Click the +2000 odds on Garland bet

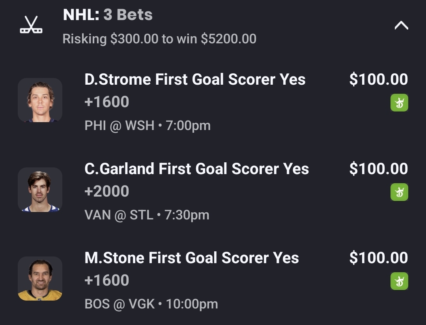[x=107, y=191]
